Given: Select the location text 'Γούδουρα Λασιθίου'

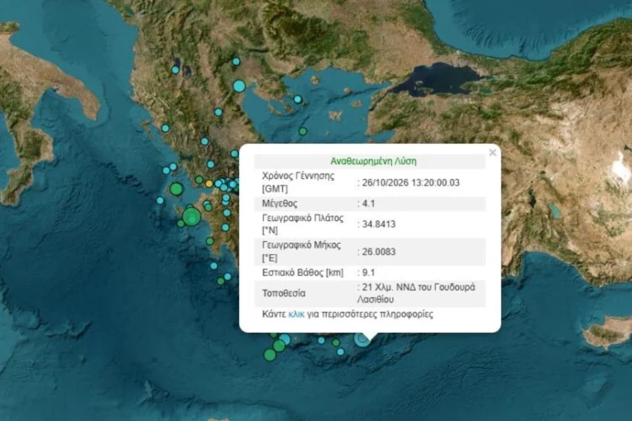Looking at the screenshot, I should pyautogui.click(x=416, y=293).
